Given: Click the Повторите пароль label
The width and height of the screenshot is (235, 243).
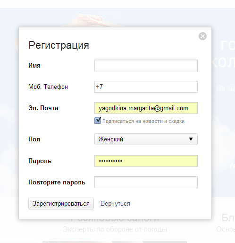Looking at the screenshot, I should point(57,182).
